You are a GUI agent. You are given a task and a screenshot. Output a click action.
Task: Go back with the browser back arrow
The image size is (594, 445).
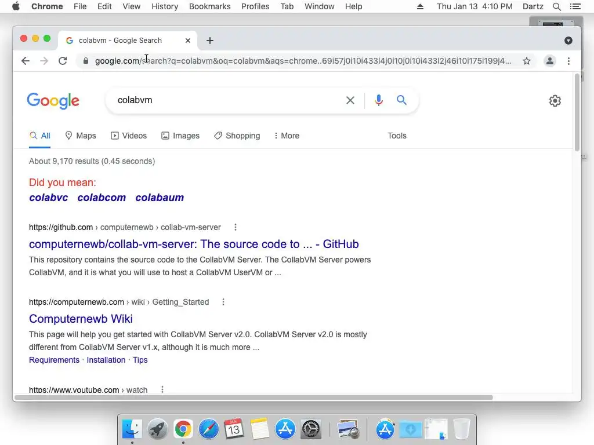coord(26,61)
